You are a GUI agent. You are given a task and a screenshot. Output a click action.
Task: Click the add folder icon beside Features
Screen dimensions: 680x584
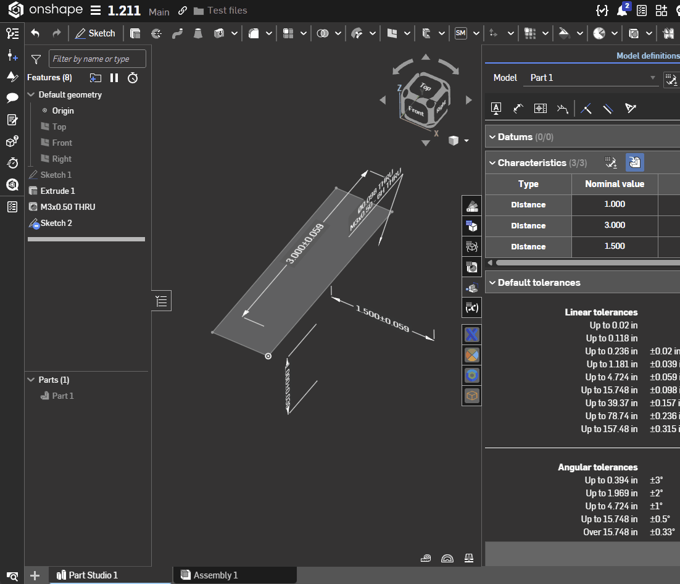pos(95,78)
